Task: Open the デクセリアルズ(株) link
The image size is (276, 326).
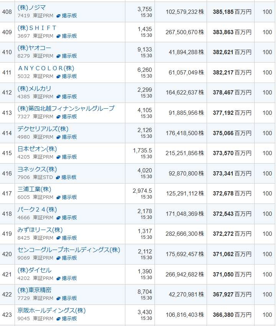Action: click(x=43, y=129)
